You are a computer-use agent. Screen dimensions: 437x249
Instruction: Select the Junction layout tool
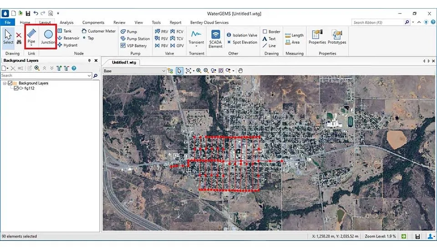click(x=48, y=36)
